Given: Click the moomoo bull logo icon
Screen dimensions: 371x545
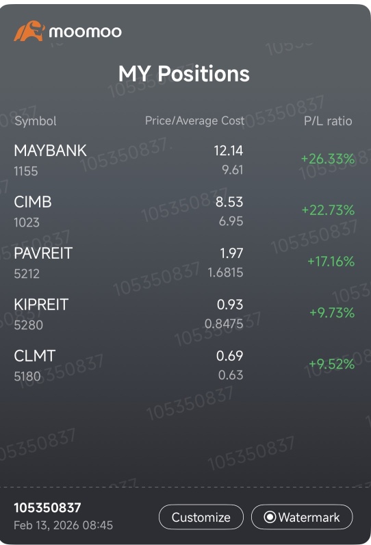Looking at the screenshot, I should point(29,31).
